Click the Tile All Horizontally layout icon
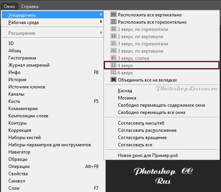221x192 pixels. 113,22
